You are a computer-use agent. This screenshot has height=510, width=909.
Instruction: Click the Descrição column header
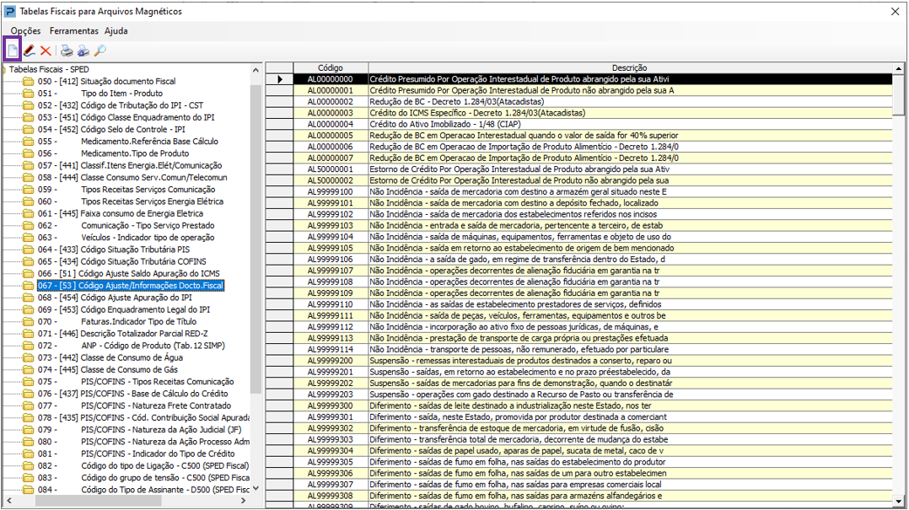pyautogui.click(x=630, y=67)
